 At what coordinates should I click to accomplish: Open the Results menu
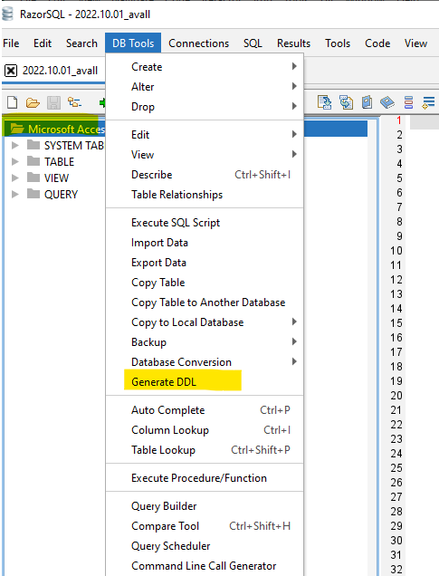[293, 43]
